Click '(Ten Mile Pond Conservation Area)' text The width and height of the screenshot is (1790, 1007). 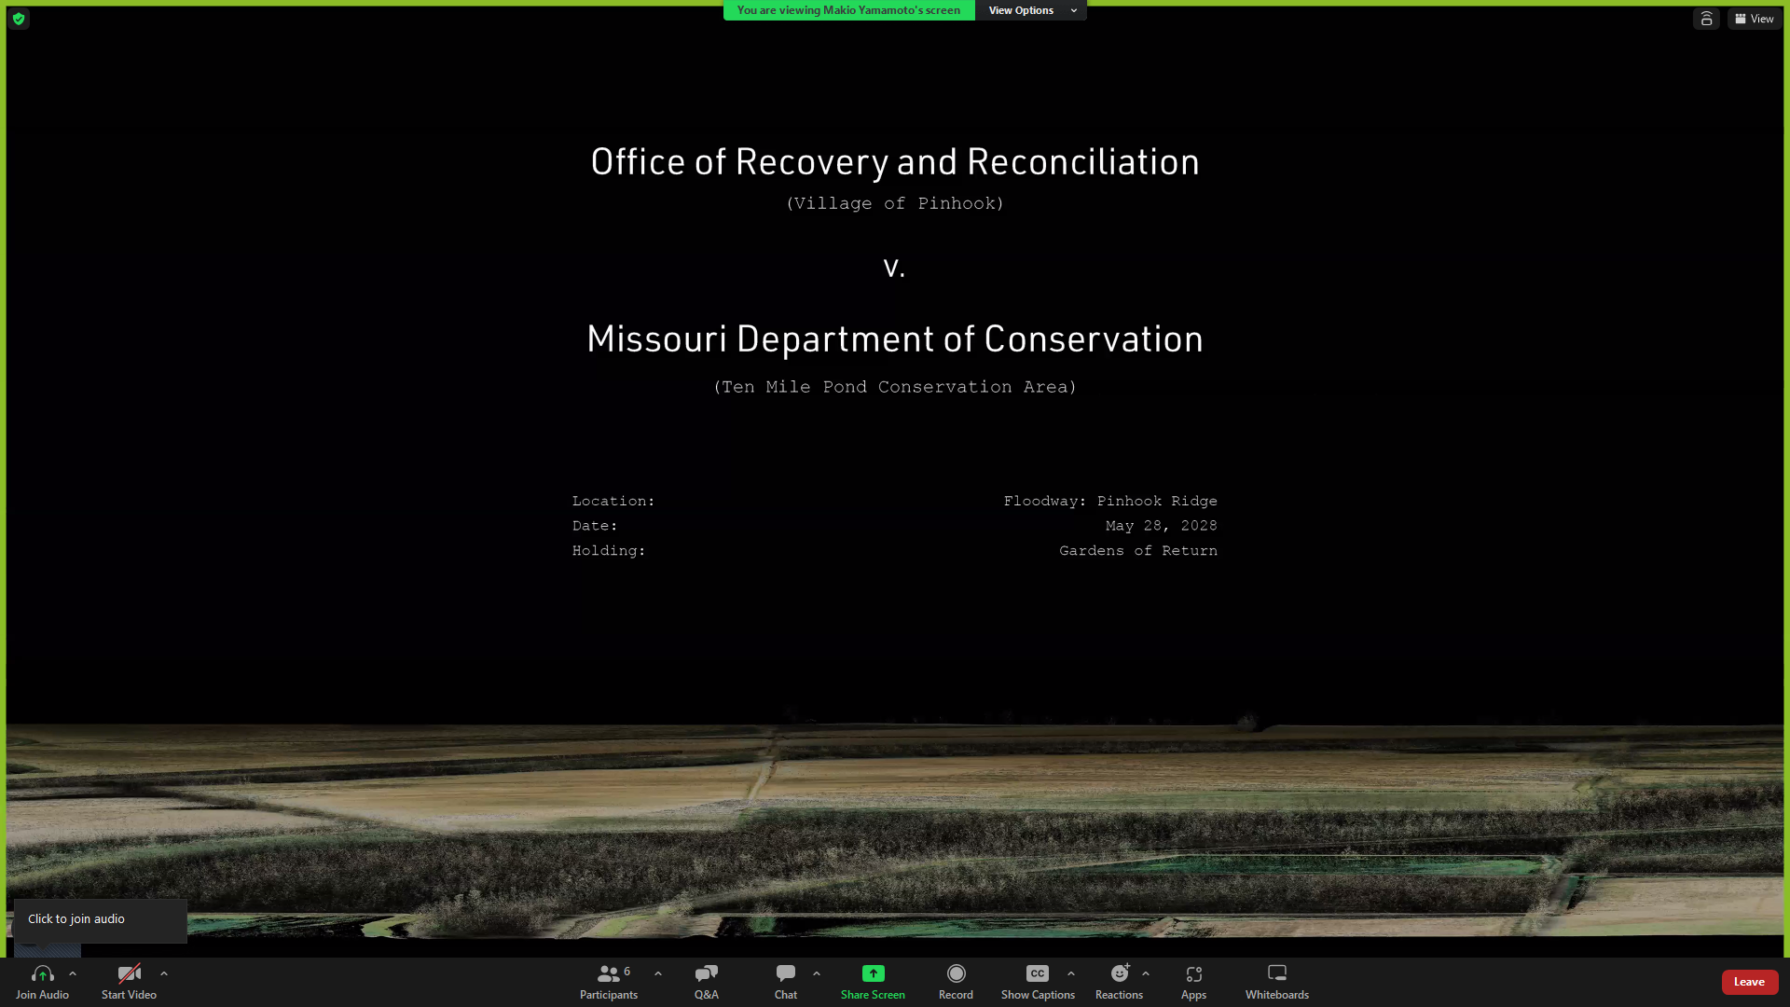click(895, 387)
